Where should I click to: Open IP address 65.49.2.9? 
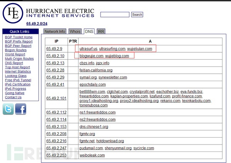click(x=54, y=49)
